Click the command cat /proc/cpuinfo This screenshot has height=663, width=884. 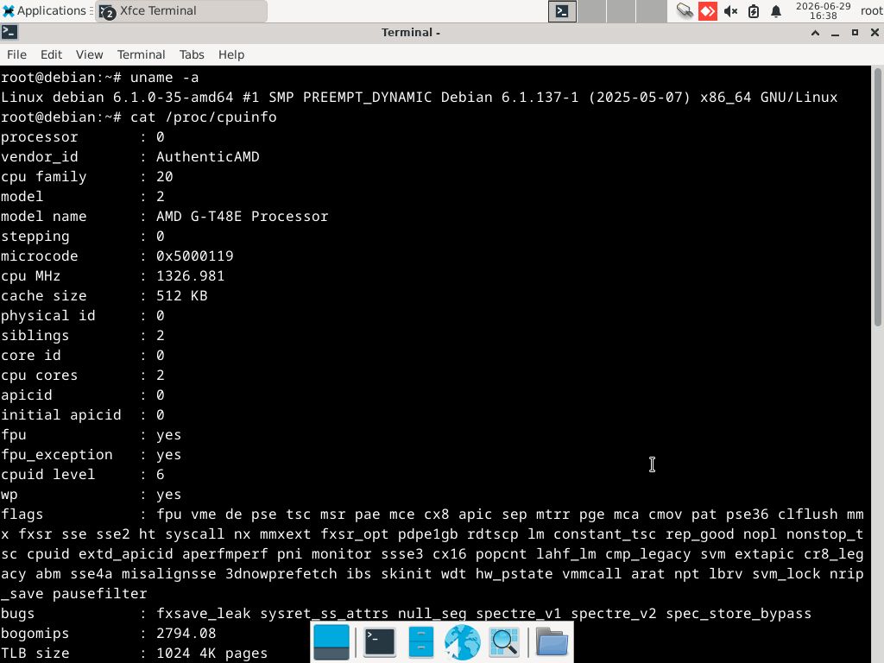[x=204, y=117]
